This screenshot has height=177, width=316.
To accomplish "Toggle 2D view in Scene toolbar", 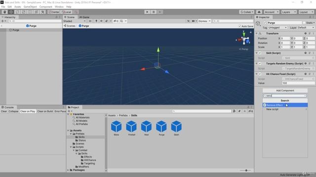I will click(x=90, y=21).
